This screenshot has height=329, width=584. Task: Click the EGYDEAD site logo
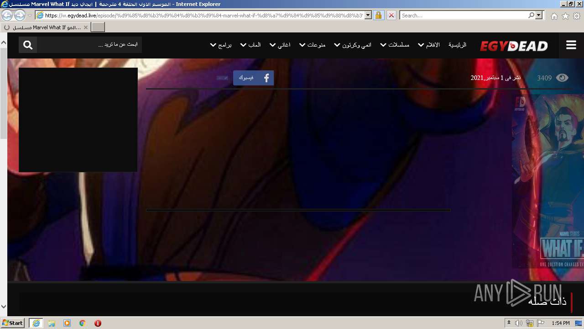tap(514, 46)
